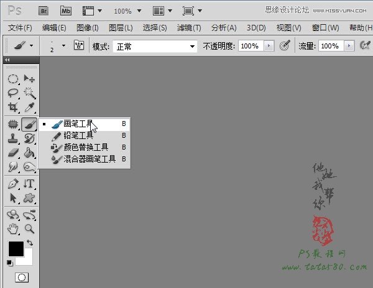Select the Zoom magnifier tool
The height and width of the screenshot is (288, 373).
(29, 229)
